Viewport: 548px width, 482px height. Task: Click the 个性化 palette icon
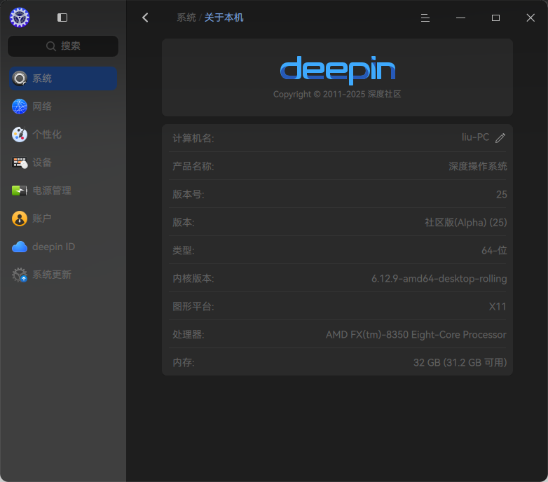coord(20,135)
